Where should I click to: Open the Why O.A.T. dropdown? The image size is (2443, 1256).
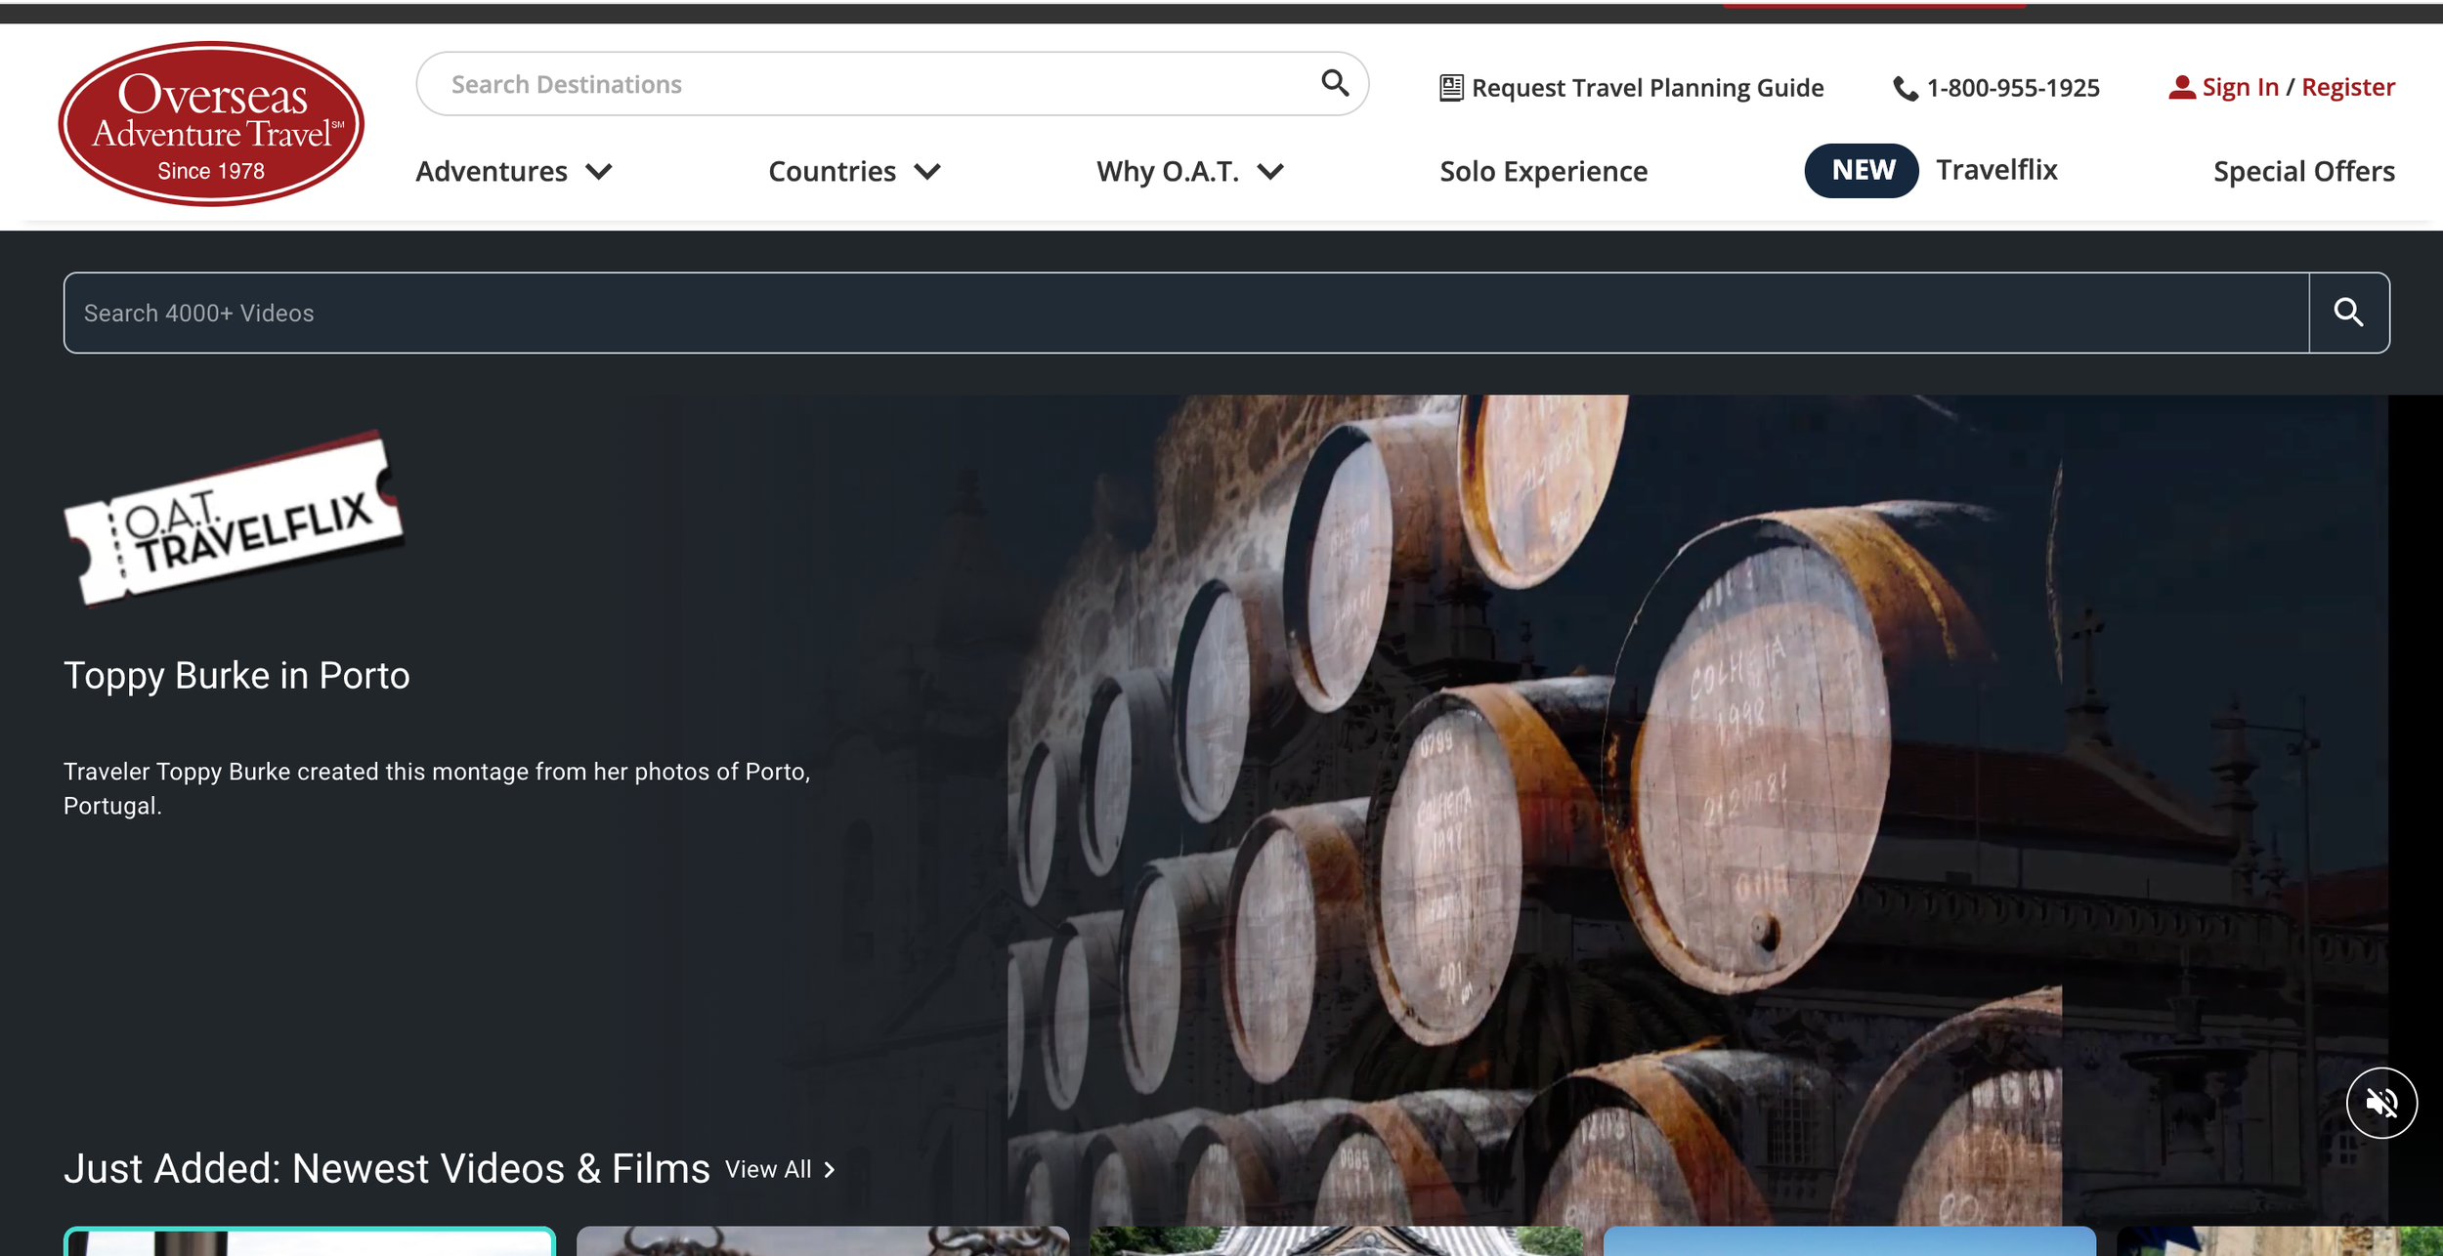point(1188,172)
